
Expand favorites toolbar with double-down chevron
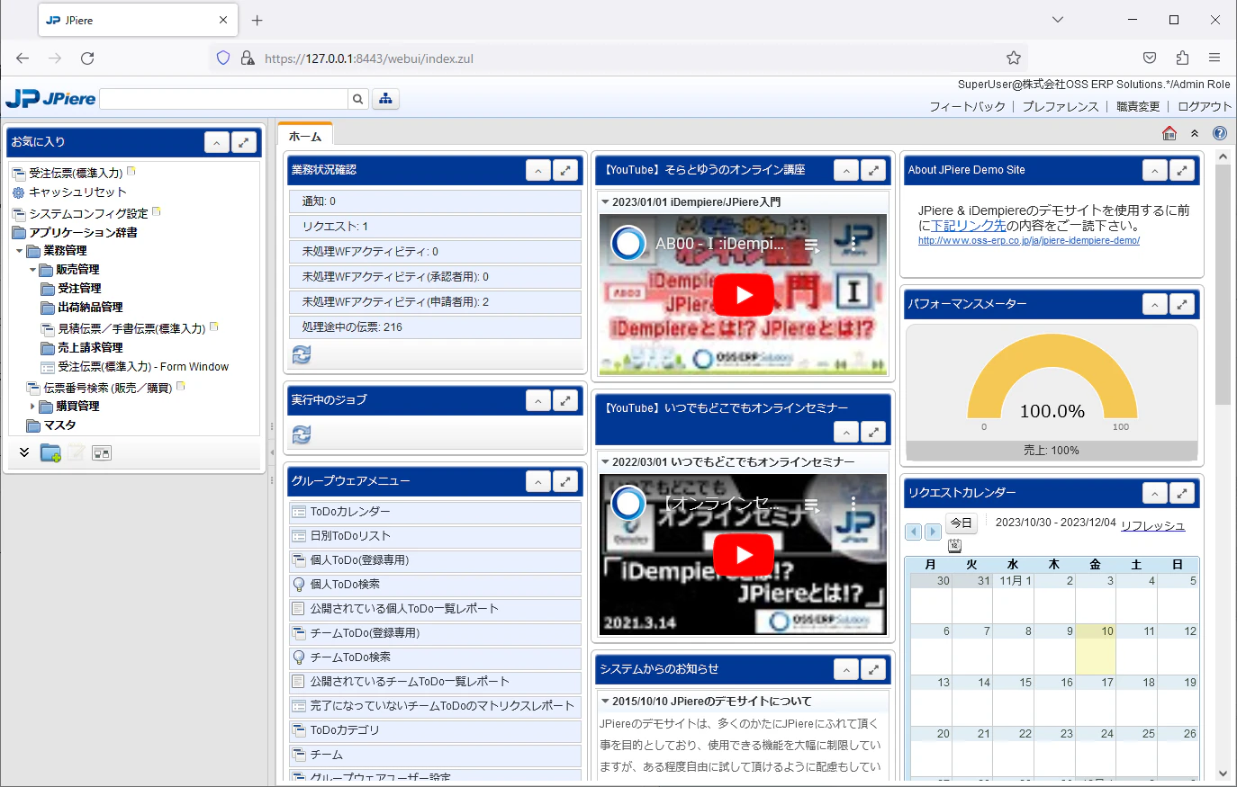[24, 452]
